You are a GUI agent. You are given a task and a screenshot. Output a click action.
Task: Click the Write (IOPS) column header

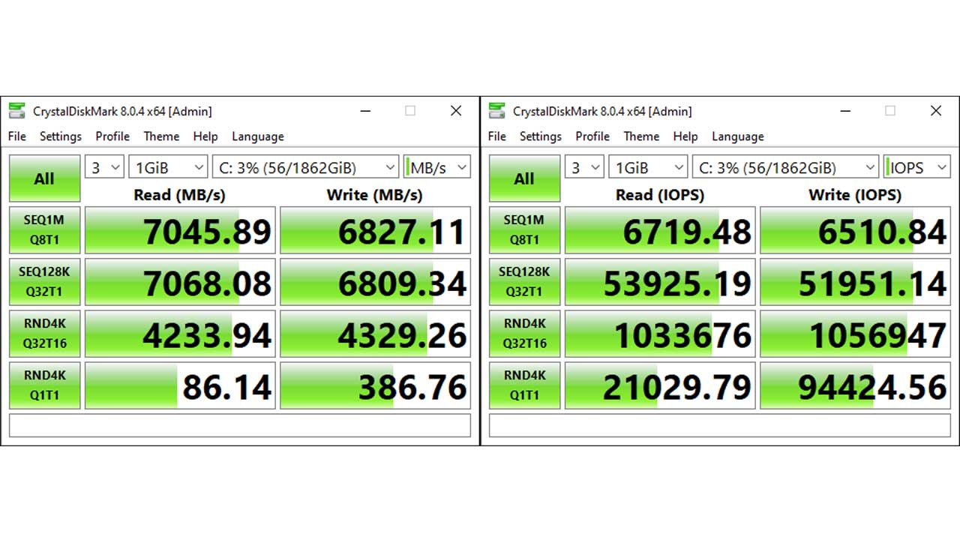click(855, 195)
